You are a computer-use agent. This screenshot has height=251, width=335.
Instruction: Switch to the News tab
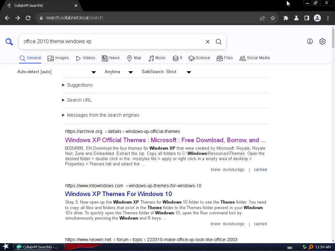[111, 58]
